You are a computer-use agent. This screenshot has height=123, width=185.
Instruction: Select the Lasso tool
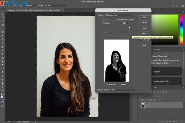(2, 21)
